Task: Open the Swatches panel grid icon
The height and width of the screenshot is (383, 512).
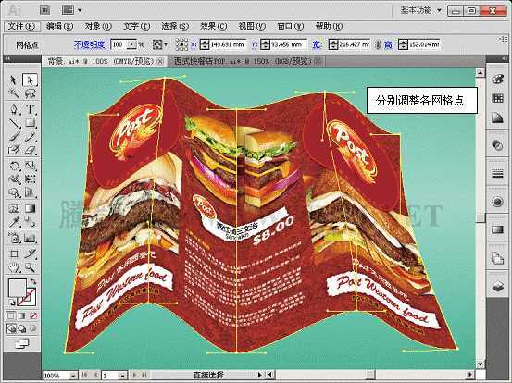Action: click(x=497, y=98)
